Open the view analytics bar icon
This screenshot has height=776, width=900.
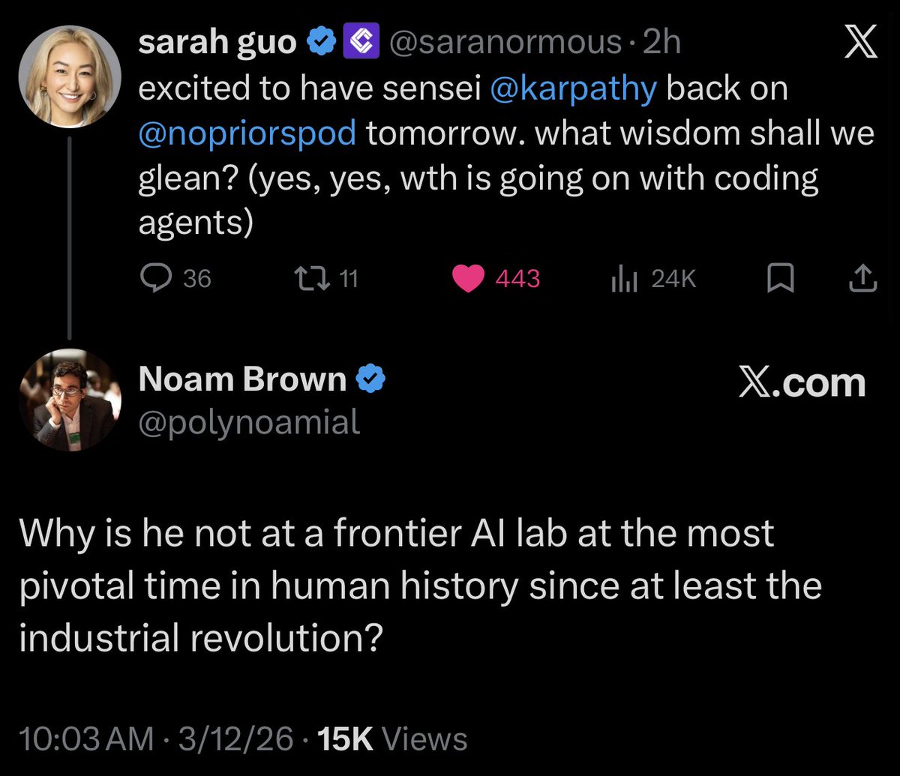[x=622, y=279]
